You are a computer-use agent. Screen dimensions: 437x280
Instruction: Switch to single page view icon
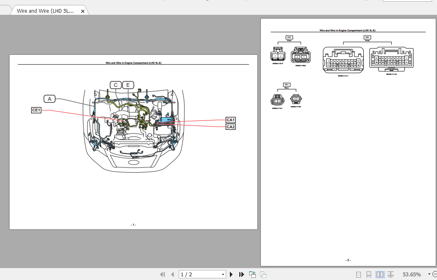pos(358,274)
